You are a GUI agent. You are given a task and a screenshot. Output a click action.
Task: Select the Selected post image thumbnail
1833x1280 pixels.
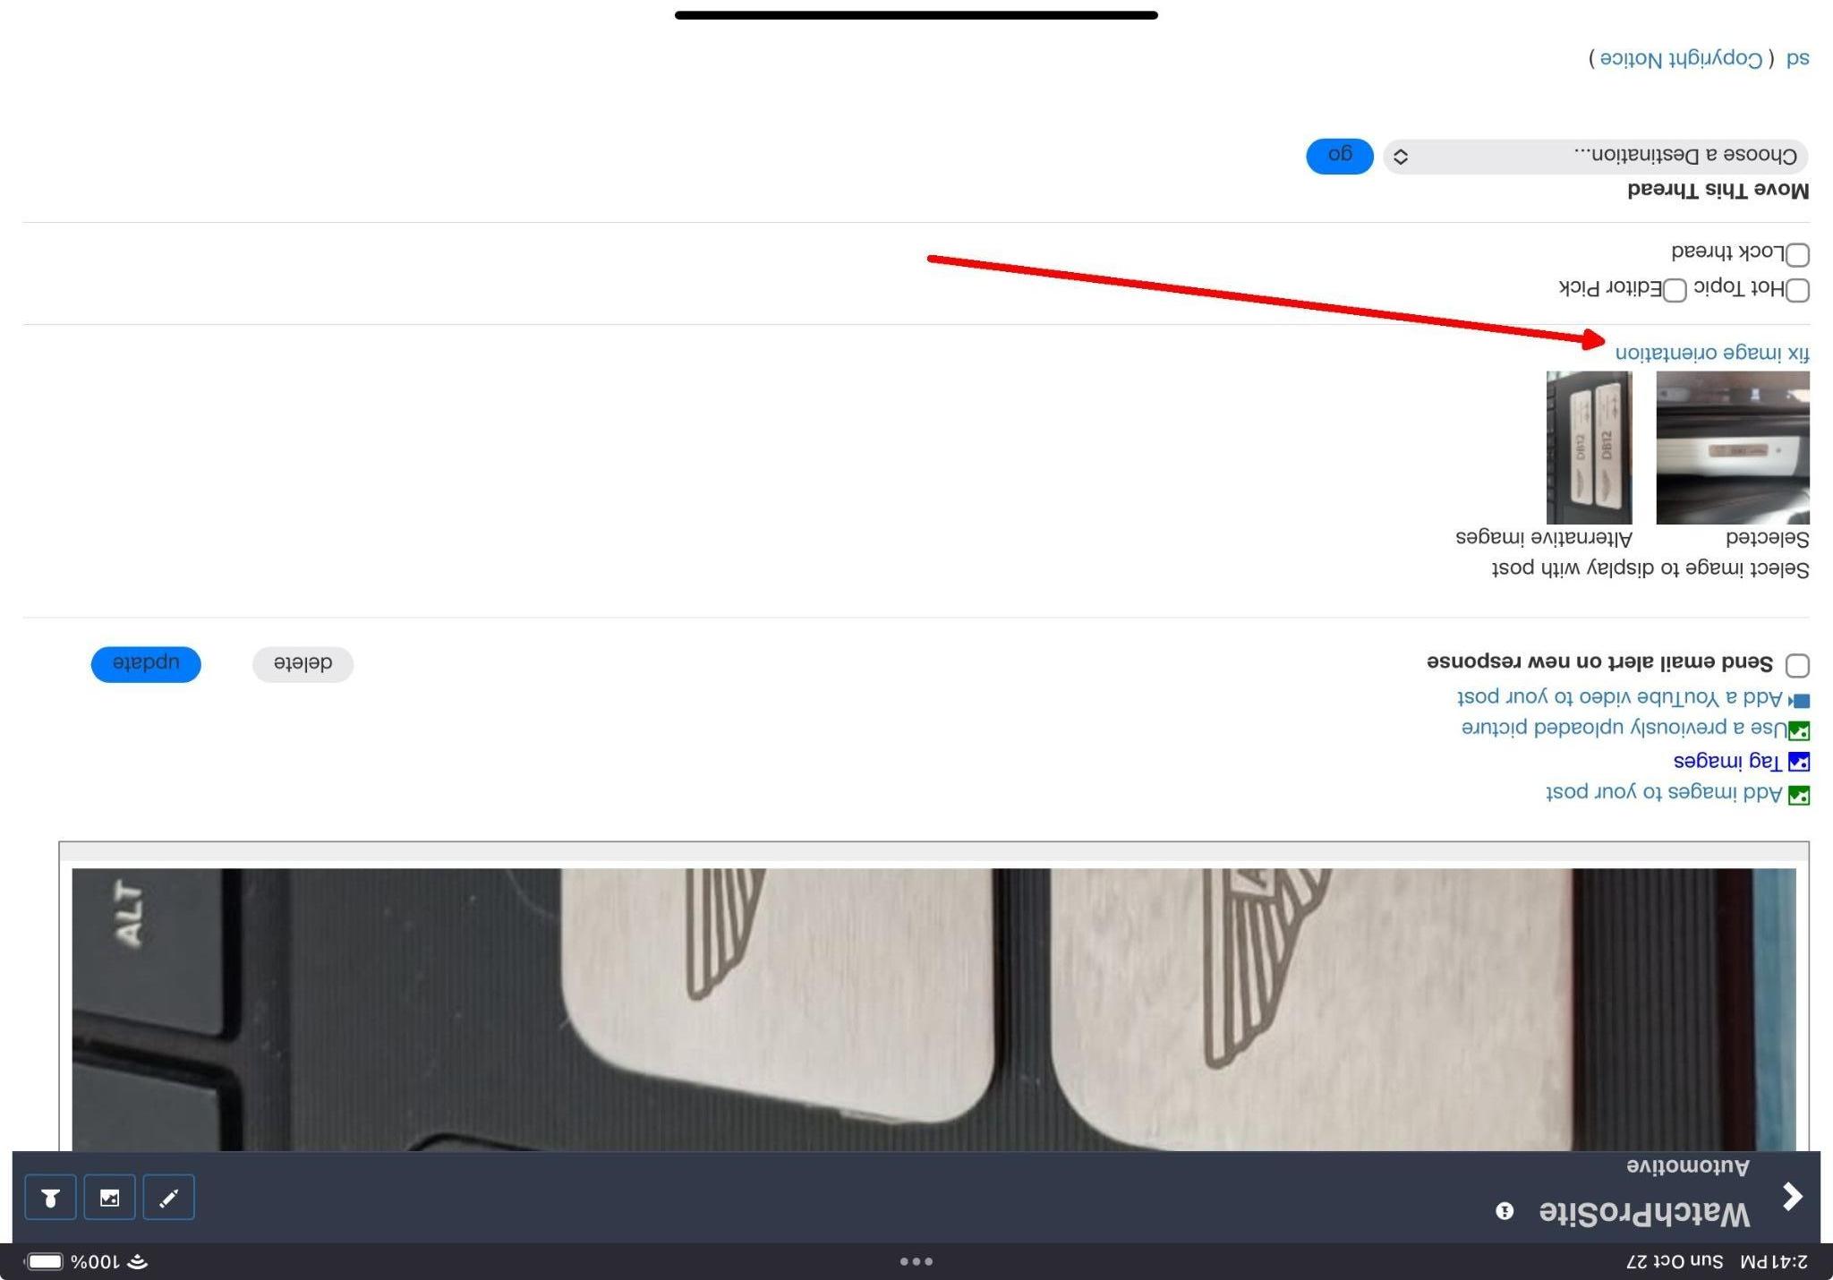1733,448
